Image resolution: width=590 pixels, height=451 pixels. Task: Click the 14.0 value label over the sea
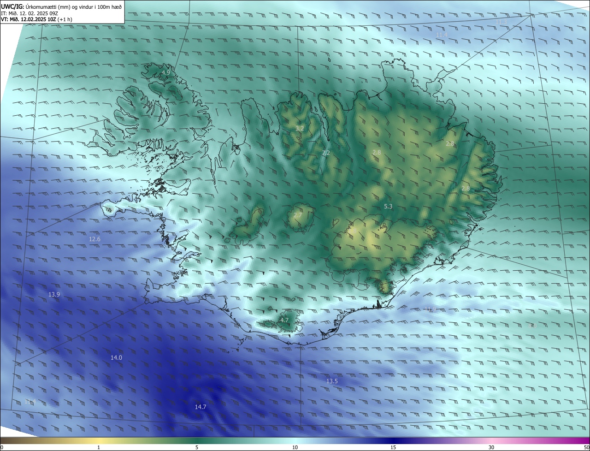pyautogui.click(x=116, y=357)
